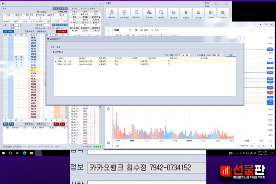The width and height of the screenshot is (276, 184).
Task: Switch to the 입금 deposit tab
Action: pos(52,47)
